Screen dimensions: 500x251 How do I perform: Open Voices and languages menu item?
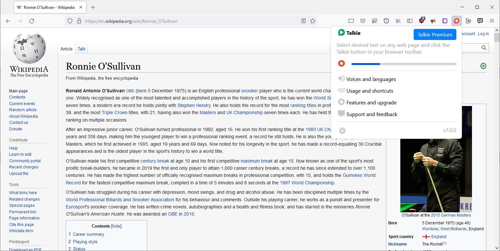click(371, 79)
